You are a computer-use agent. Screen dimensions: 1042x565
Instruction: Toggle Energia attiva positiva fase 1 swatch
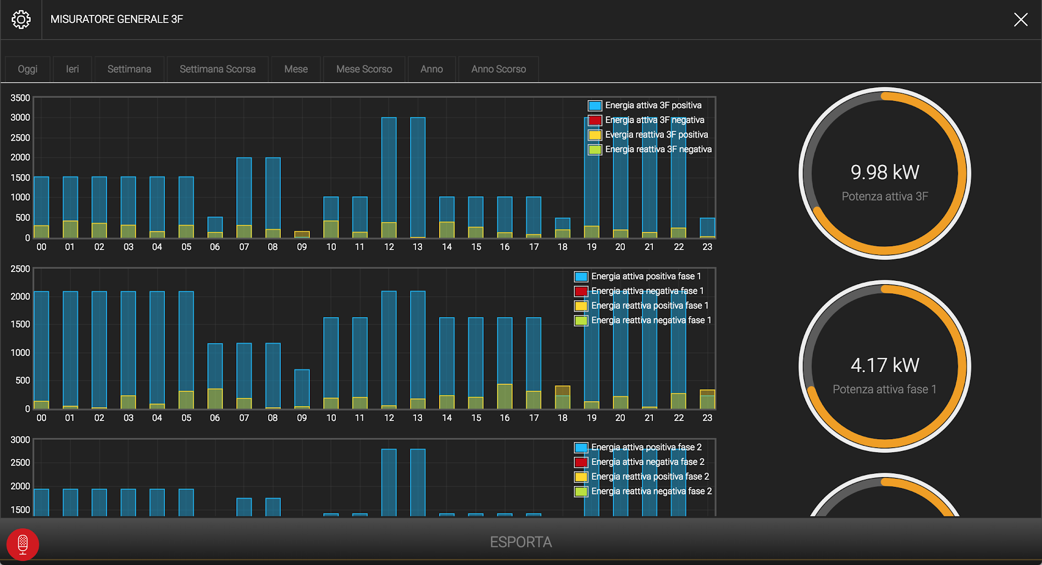(581, 276)
